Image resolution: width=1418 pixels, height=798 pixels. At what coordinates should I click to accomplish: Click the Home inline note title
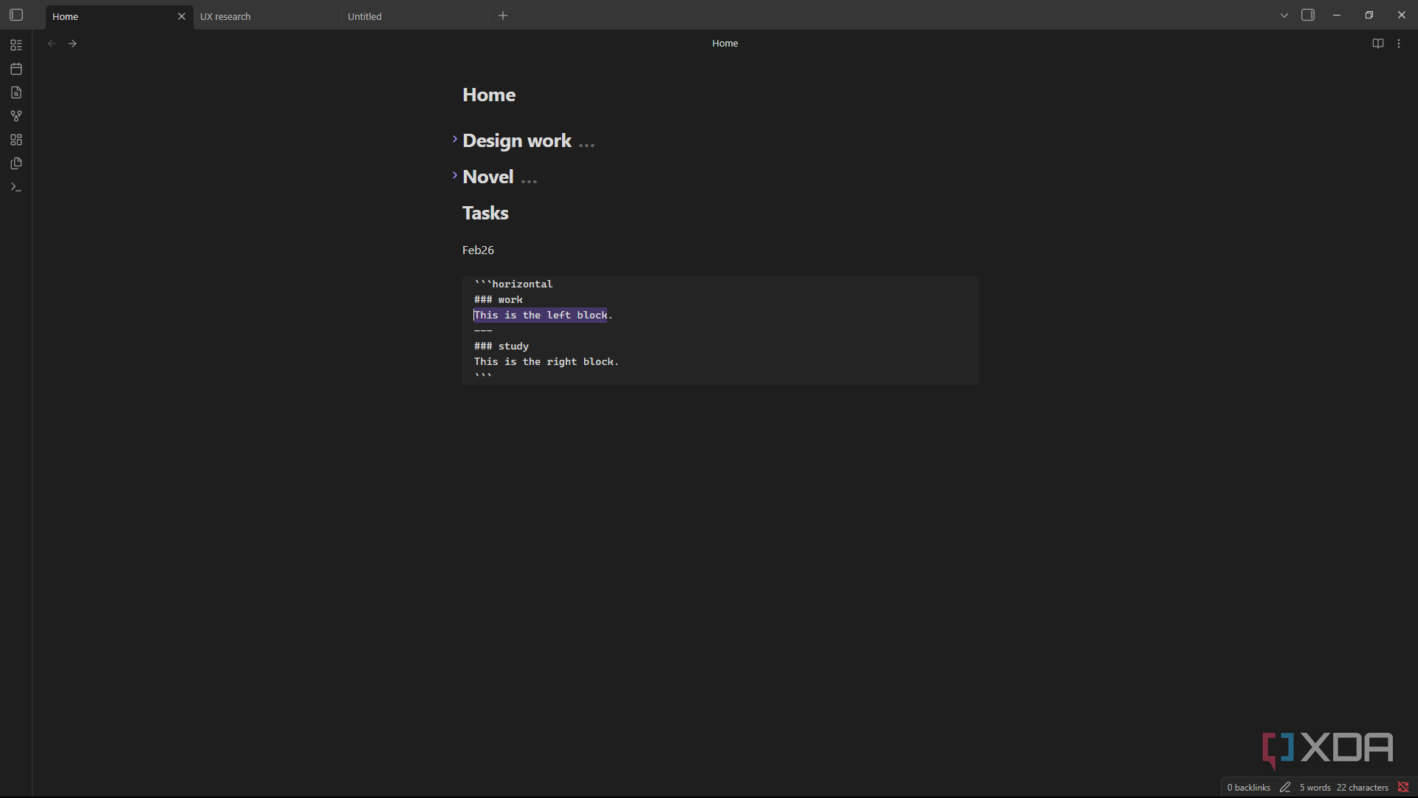pyautogui.click(x=489, y=95)
